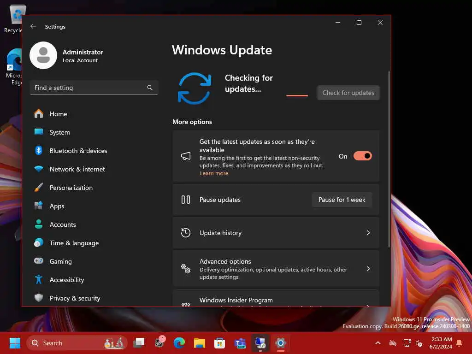472x354 pixels.
Task: Show hidden system tray icons
Action: point(378,343)
